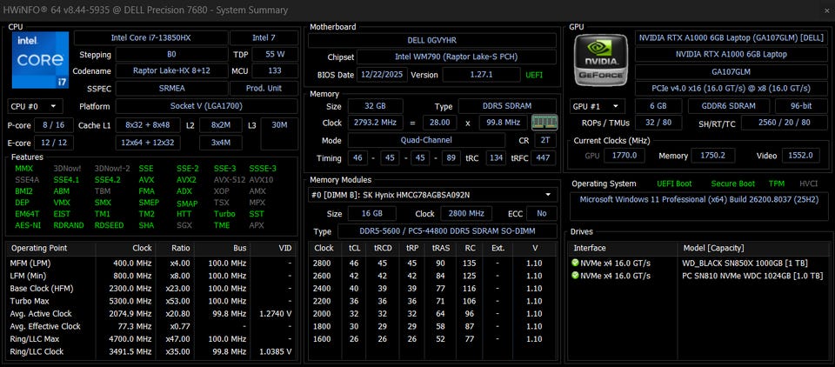Click the BIOS Date field
The height and width of the screenshot is (367, 835).
(x=381, y=75)
